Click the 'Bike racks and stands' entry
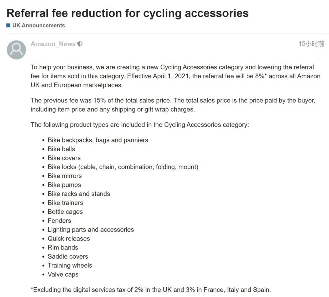Image resolution: width=329 pixels, height=297 pixels. click(79, 194)
